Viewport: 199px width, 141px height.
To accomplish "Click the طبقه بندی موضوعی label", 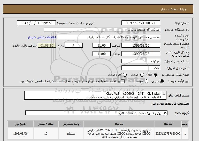I will (175, 75).
